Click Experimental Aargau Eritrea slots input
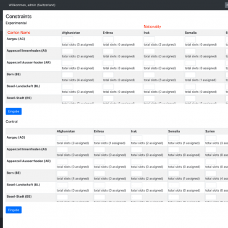The height and width of the screenshot is (228, 228). (108, 39)
